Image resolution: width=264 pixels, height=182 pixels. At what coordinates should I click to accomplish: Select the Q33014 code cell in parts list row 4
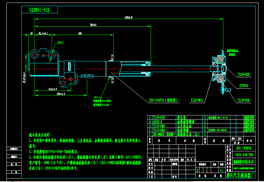click(x=157, y=122)
